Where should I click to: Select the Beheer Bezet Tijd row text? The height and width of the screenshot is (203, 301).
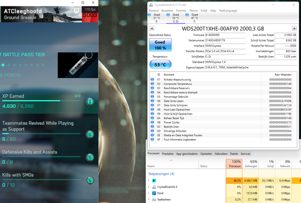174,118
